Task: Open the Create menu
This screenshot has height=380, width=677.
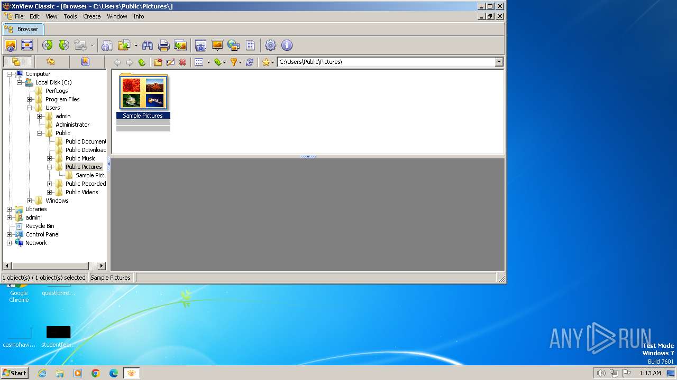Action: 92,16
